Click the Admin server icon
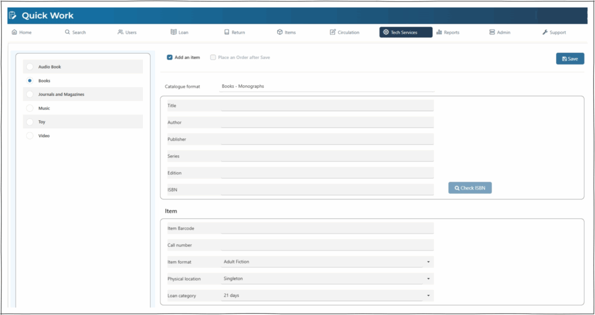This screenshot has width=595, height=315. 492,33
